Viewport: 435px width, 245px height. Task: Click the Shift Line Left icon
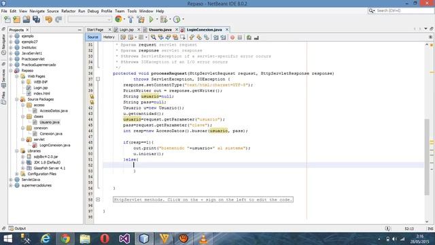(x=216, y=37)
